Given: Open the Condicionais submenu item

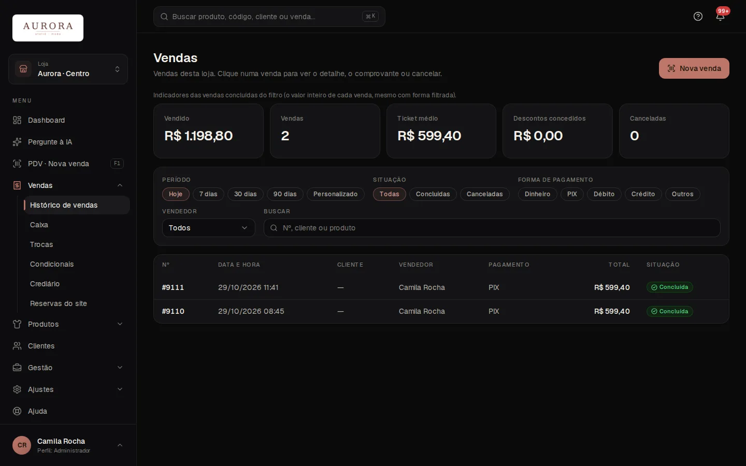Looking at the screenshot, I should 76,264.
